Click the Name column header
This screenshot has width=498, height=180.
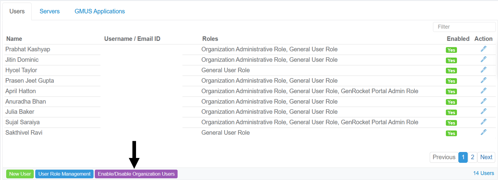14,39
